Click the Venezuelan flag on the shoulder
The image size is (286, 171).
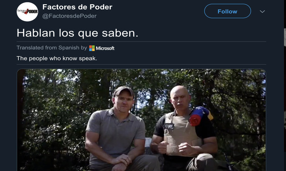coord(200,116)
